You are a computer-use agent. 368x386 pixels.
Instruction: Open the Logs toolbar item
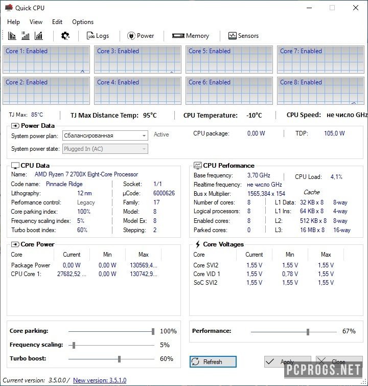98,36
